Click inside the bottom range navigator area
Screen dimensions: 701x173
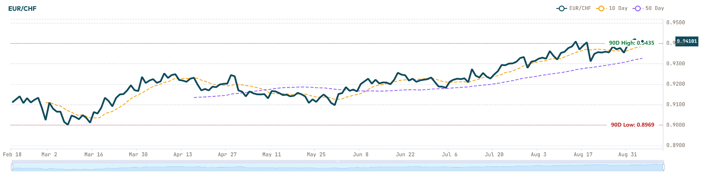[338, 167]
